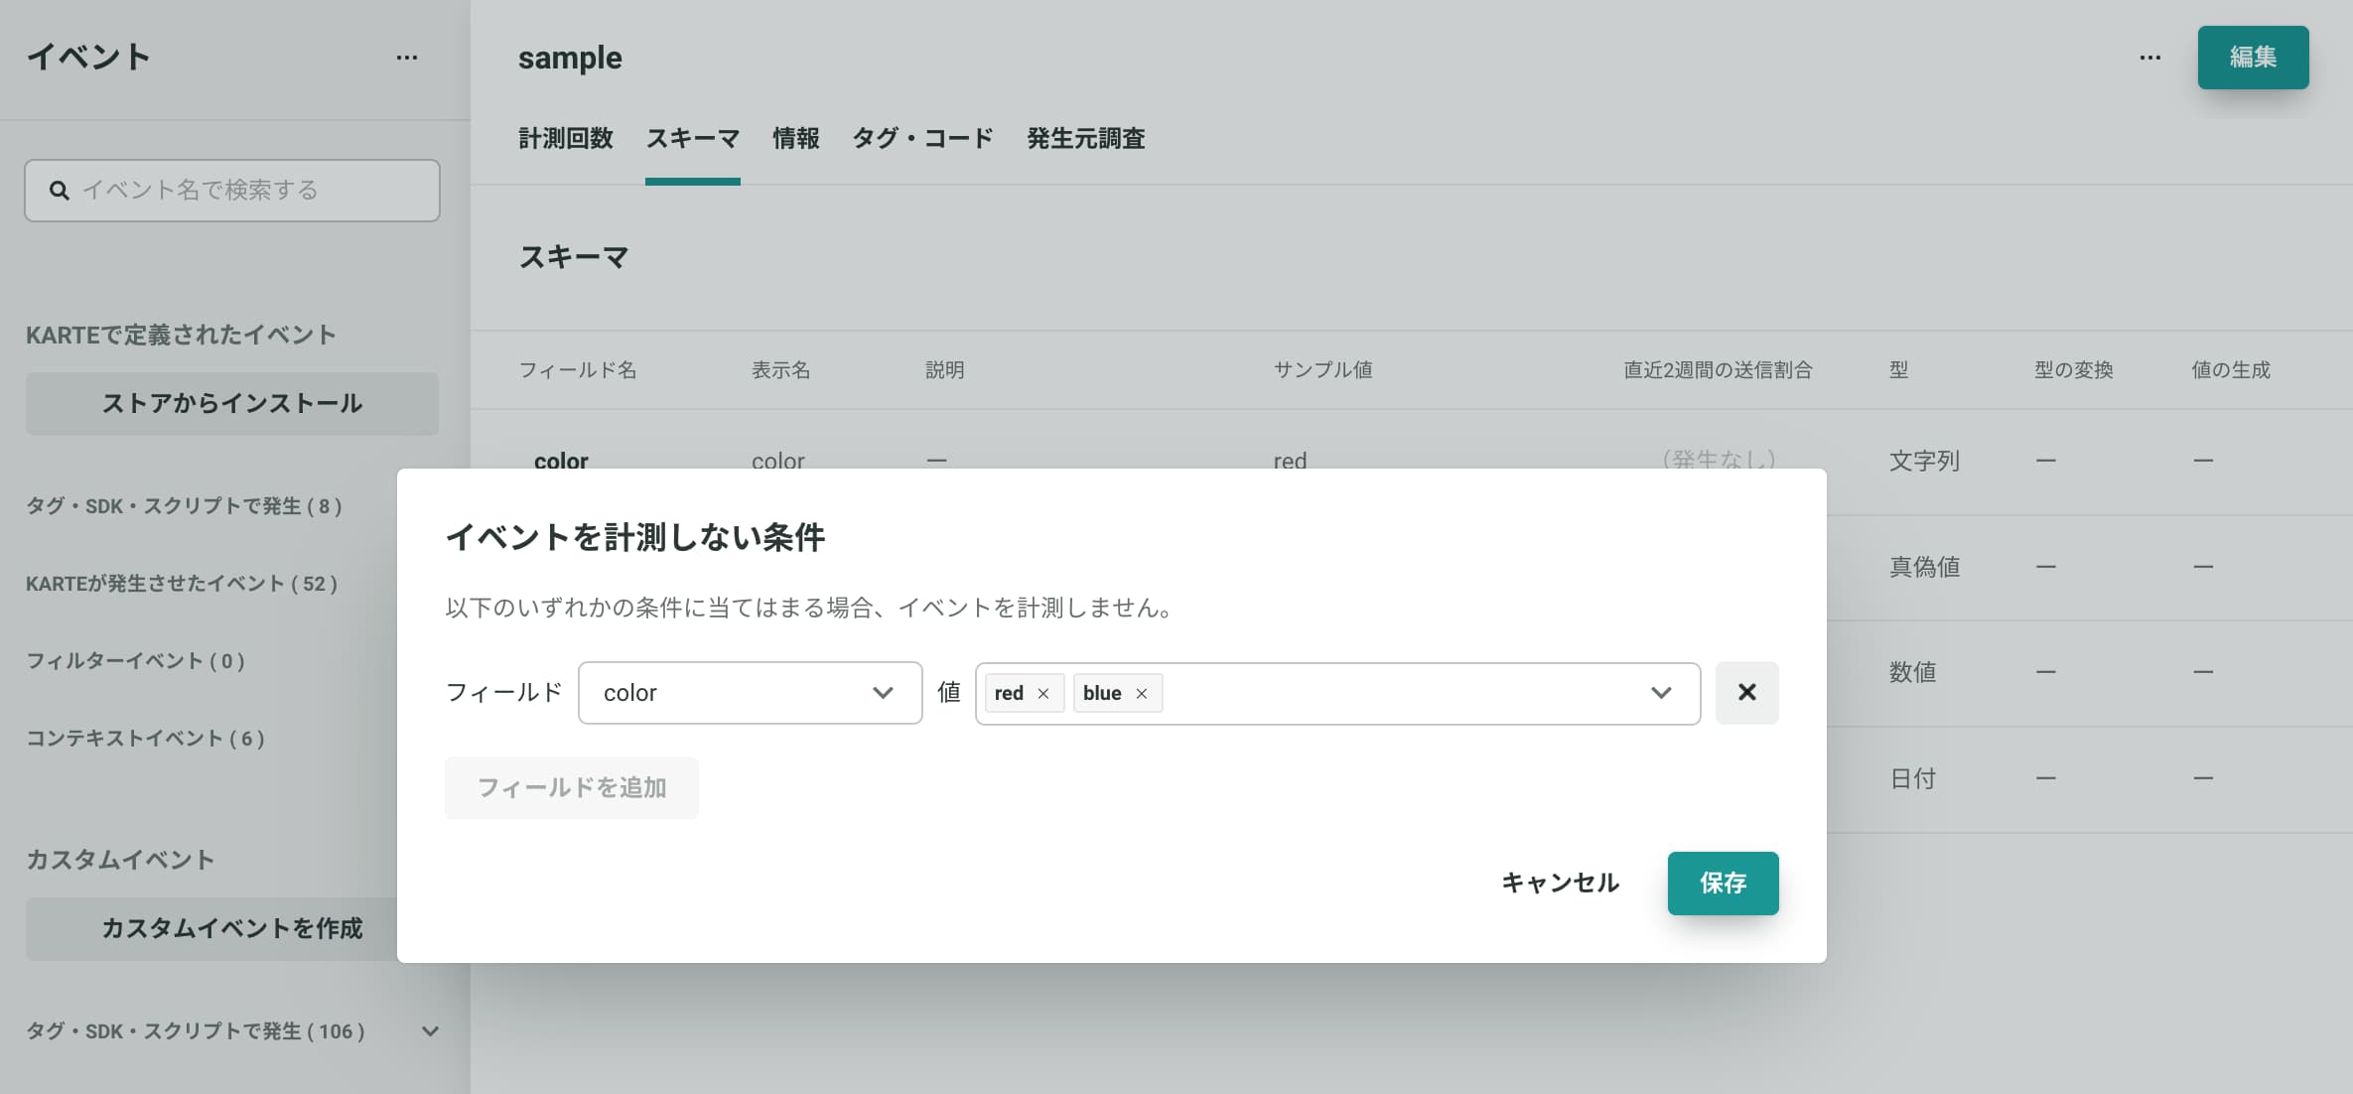Click the サンプル値 column header
The height and width of the screenshot is (1094, 2353).
(1322, 370)
